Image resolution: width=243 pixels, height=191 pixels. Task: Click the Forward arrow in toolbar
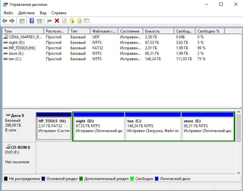(12, 21)
